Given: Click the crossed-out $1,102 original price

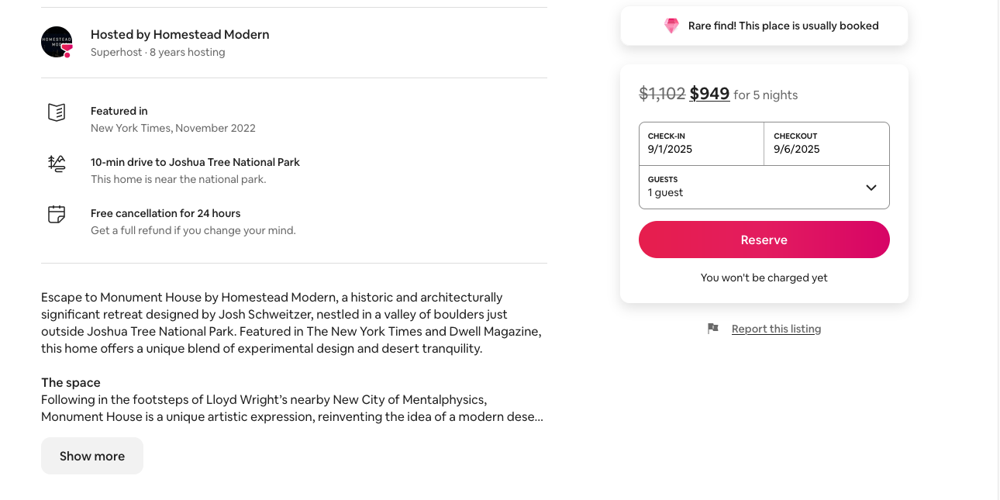Looking at the screenshot, I should [x=662, y=94].
